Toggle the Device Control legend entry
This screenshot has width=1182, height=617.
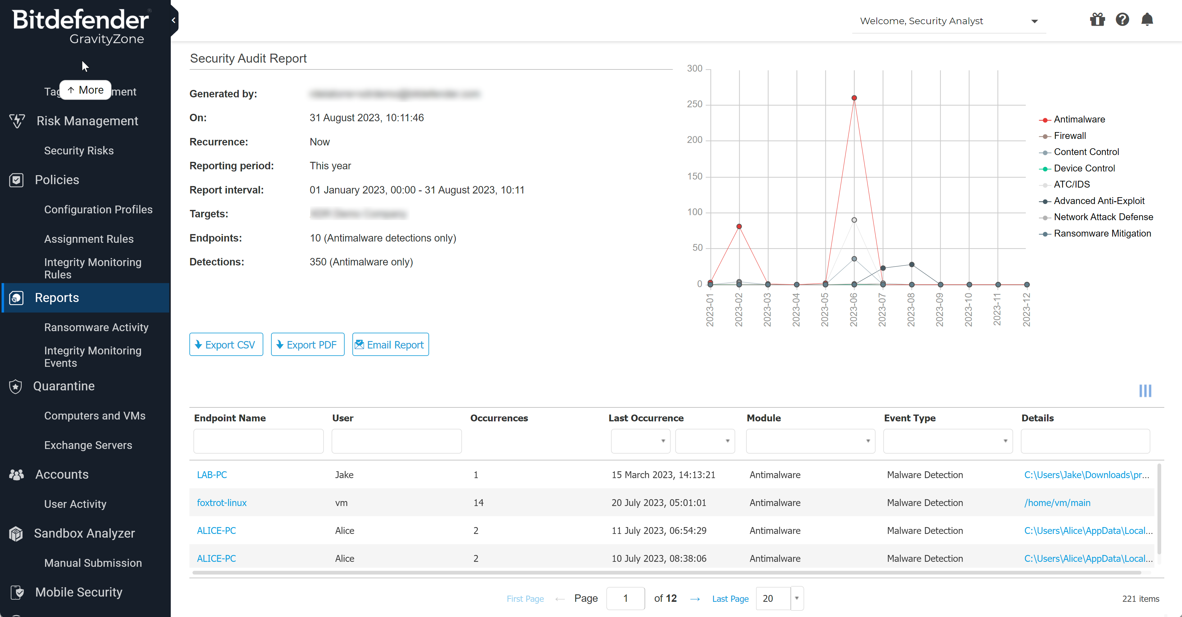click(x=1076, y=169)
